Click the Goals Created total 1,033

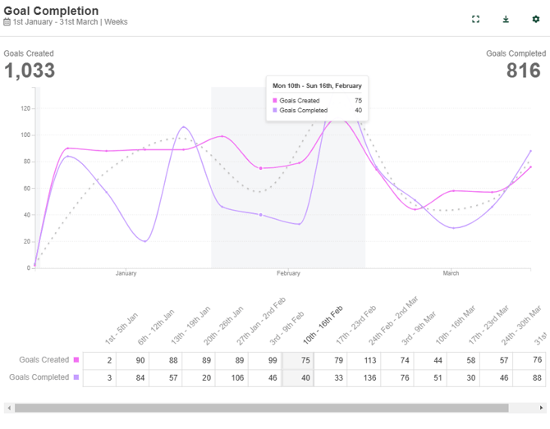tap(30, 71)
